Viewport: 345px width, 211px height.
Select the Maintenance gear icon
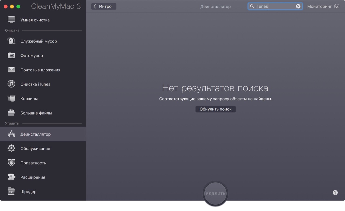pyautogui.click(x=11, y=148)
